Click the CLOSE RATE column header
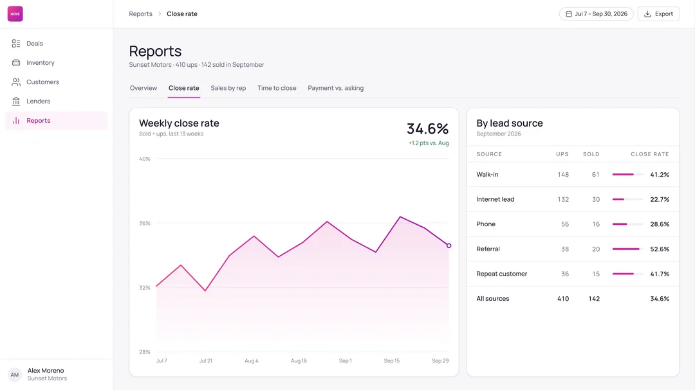Image resolution: width=695 pixels, height=390 pixels. (650, 154)
